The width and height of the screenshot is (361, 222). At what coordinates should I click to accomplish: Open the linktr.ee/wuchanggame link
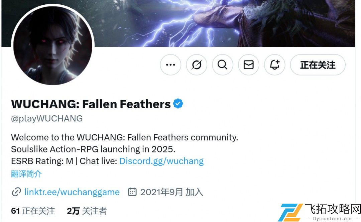72,192
